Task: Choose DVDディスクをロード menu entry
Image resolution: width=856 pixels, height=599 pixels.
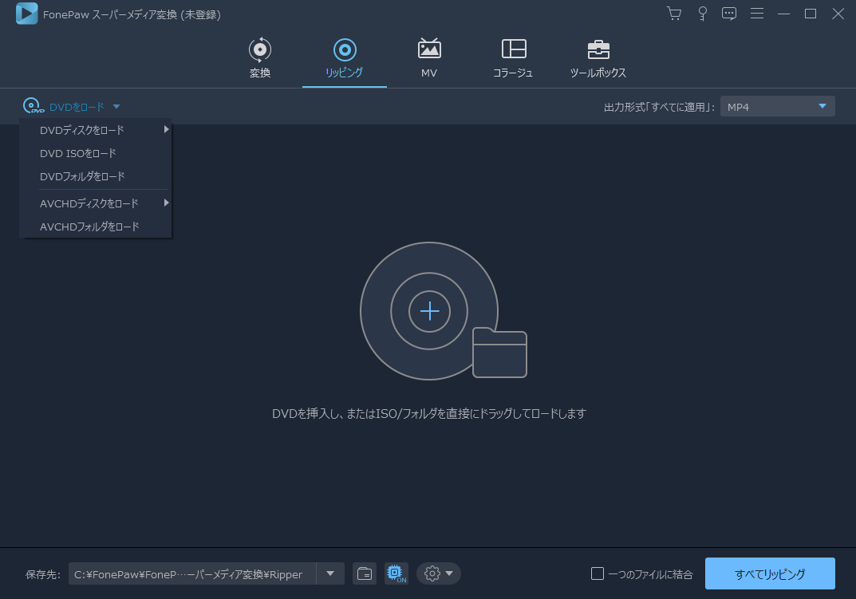Action: (x=96, y=130)
